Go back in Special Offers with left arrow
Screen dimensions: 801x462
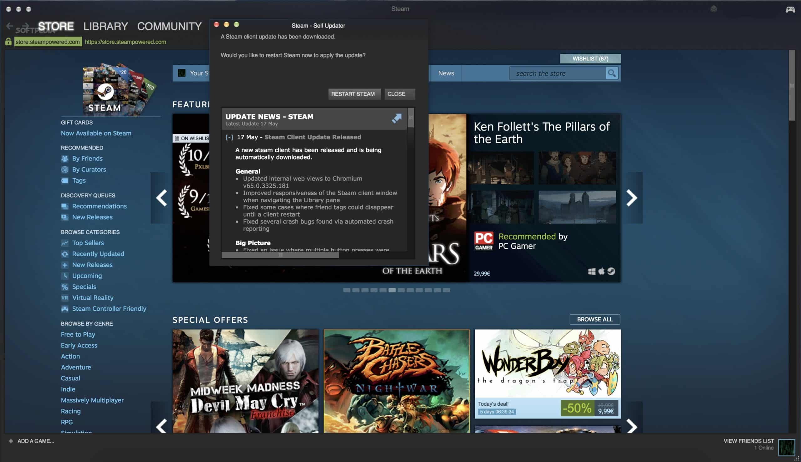[161, 426]
